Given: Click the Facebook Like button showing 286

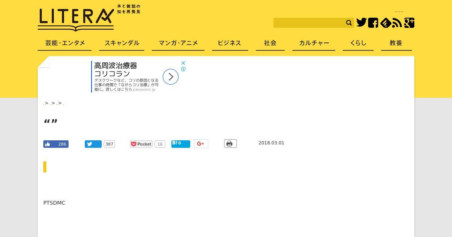Looking at the screenshot, I should 56,144.
